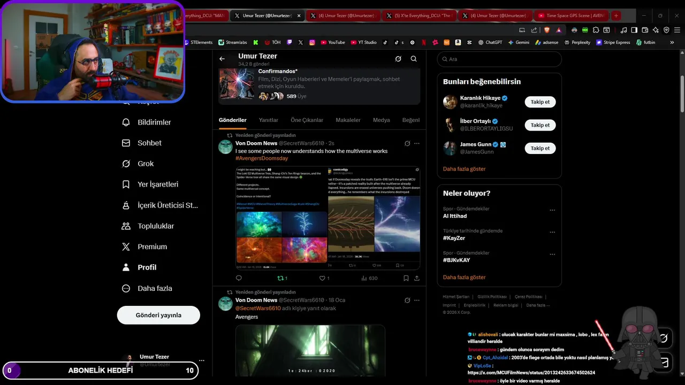This screenshot has height=385, width=685.
Task: Follow James Gunn with Takip et
Action: pos(540,148)
